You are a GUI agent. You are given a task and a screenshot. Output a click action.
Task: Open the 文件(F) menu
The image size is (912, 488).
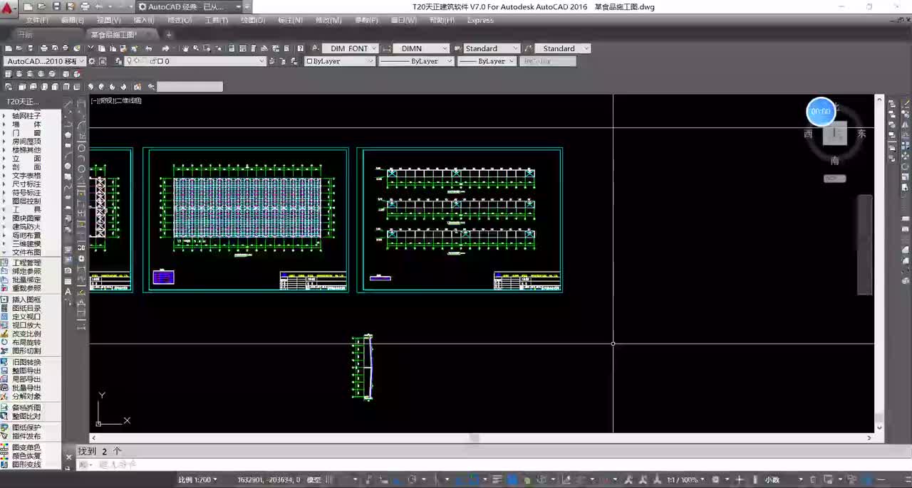pos(37,20)
